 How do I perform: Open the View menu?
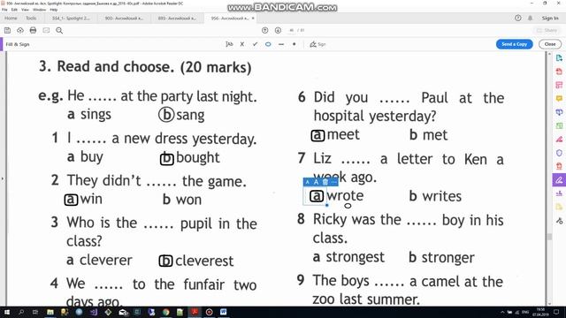pyautogui.click(x=25, y=10)
